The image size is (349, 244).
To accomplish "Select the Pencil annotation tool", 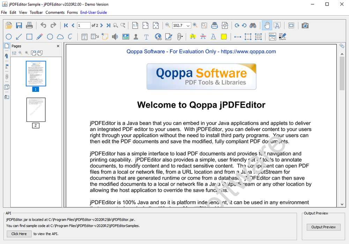I will tap(39, 36).
